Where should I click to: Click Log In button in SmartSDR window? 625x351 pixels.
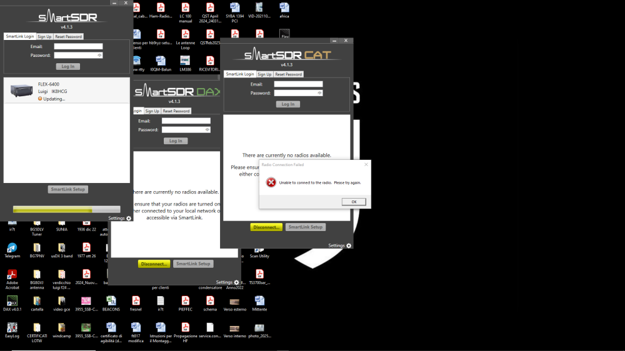[67, 67]
